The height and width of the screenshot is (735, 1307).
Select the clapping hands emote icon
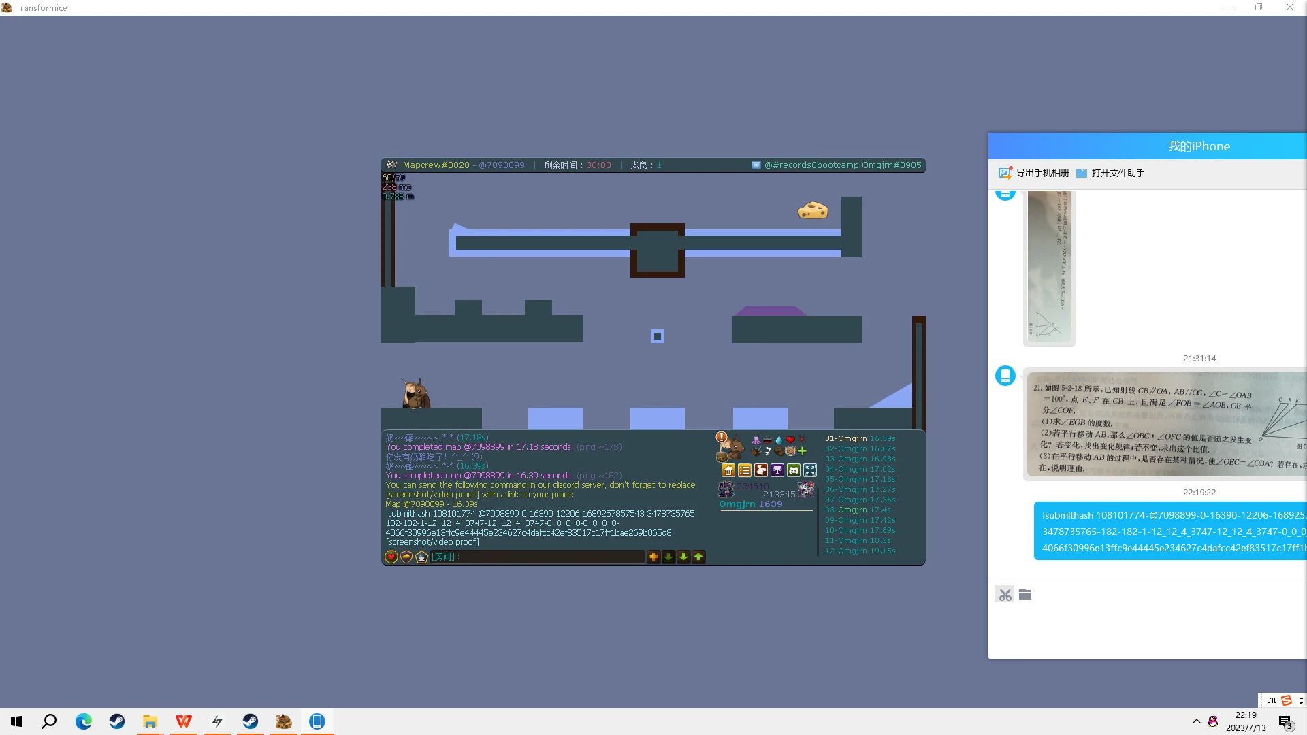click(756, 451)
